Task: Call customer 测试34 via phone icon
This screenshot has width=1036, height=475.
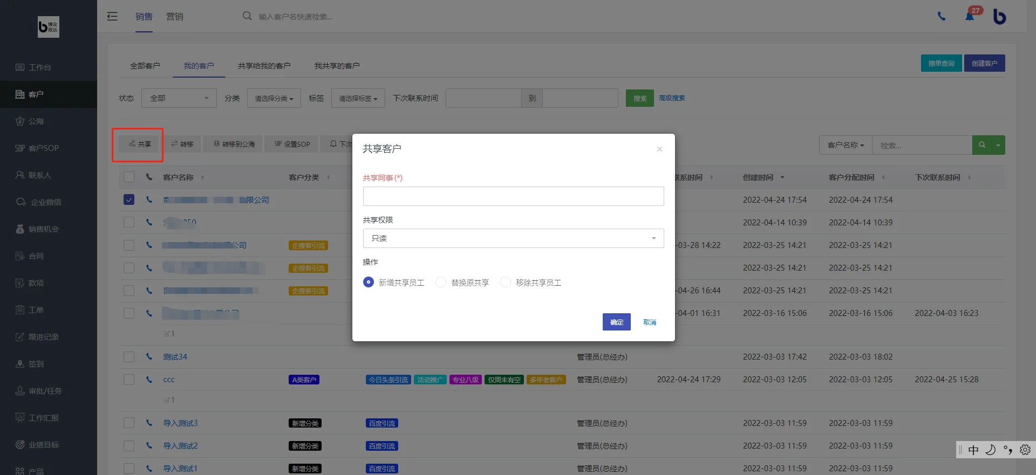Action: [149, 356]
